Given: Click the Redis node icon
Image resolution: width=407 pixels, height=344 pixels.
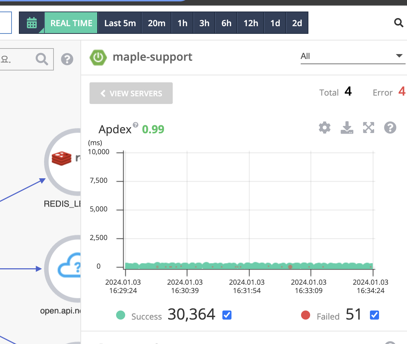Looking at the screenshot, I should point(62,158).
